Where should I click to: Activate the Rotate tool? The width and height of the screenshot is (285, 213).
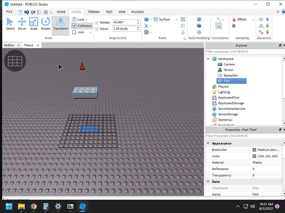click(45, 24)
